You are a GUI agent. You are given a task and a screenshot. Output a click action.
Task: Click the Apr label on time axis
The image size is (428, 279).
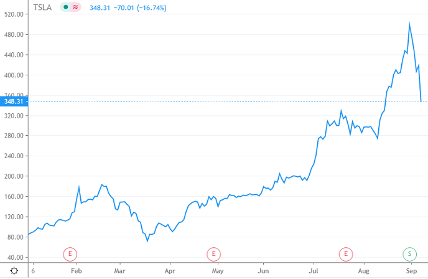click(170, 271)
